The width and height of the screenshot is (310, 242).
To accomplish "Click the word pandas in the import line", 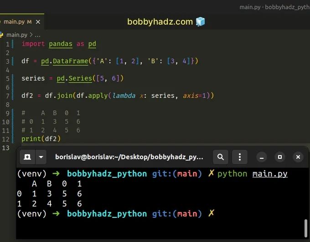I will [61, 44].
